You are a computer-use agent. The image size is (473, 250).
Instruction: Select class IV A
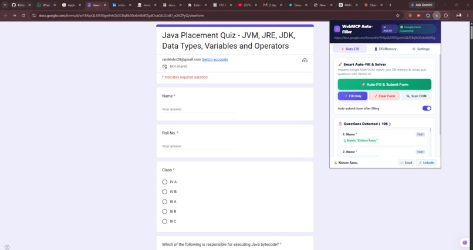coord(165,182)
